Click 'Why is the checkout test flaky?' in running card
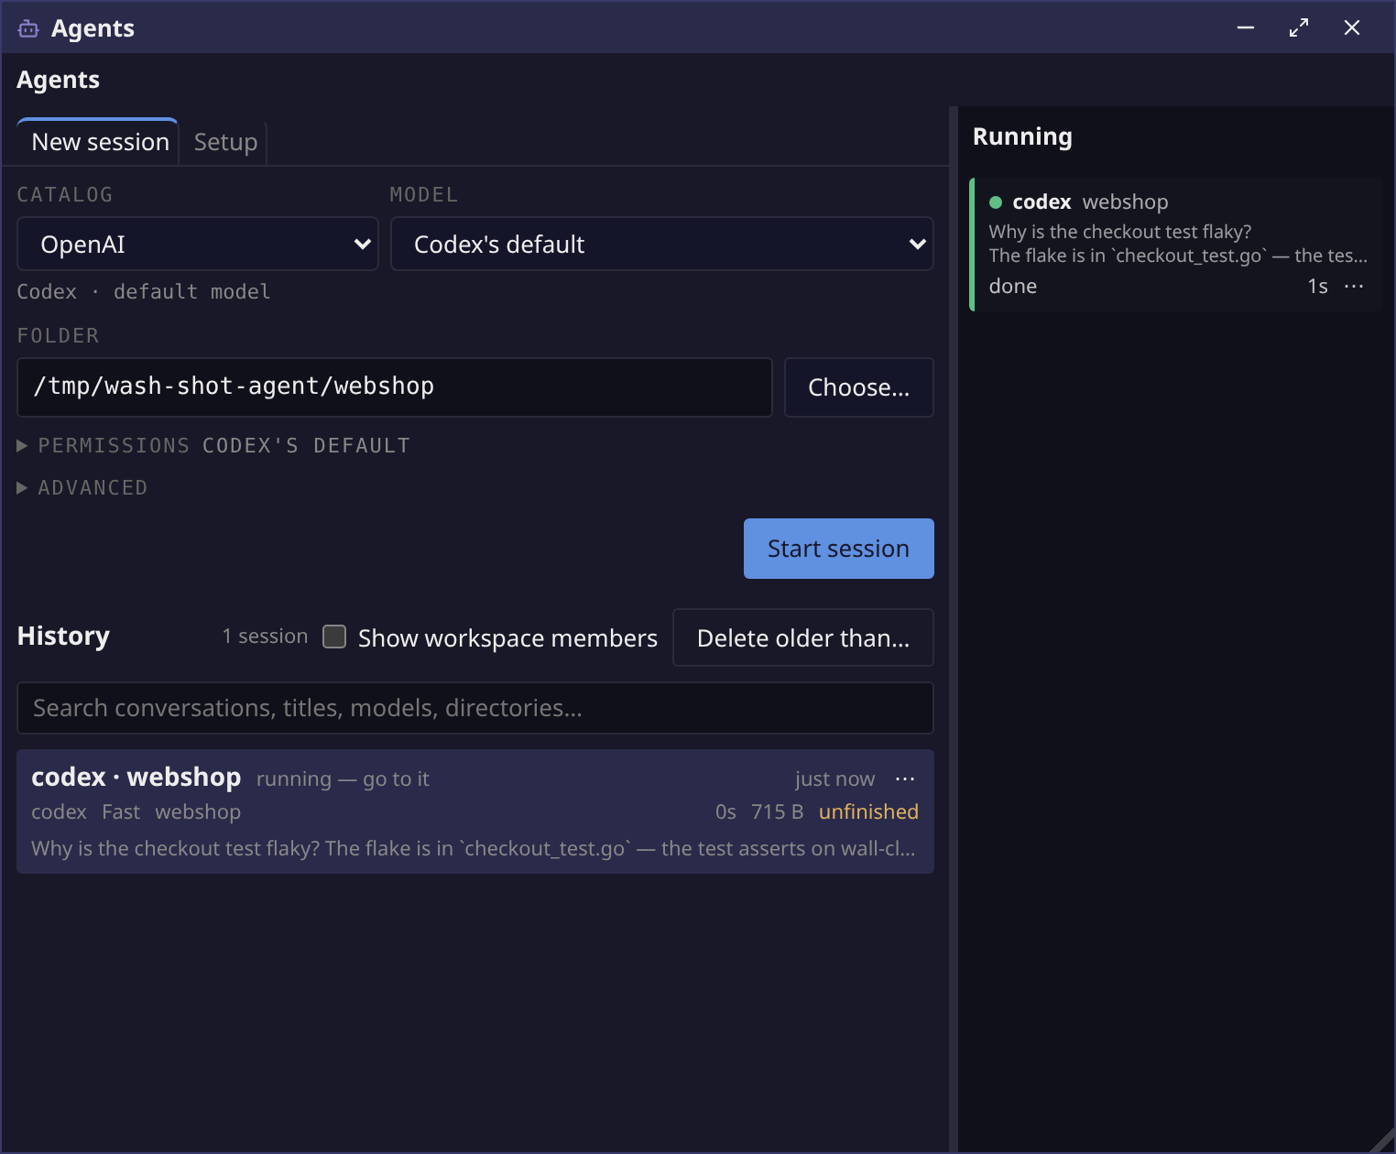 pyautogui.click(x=1120, y=232)
